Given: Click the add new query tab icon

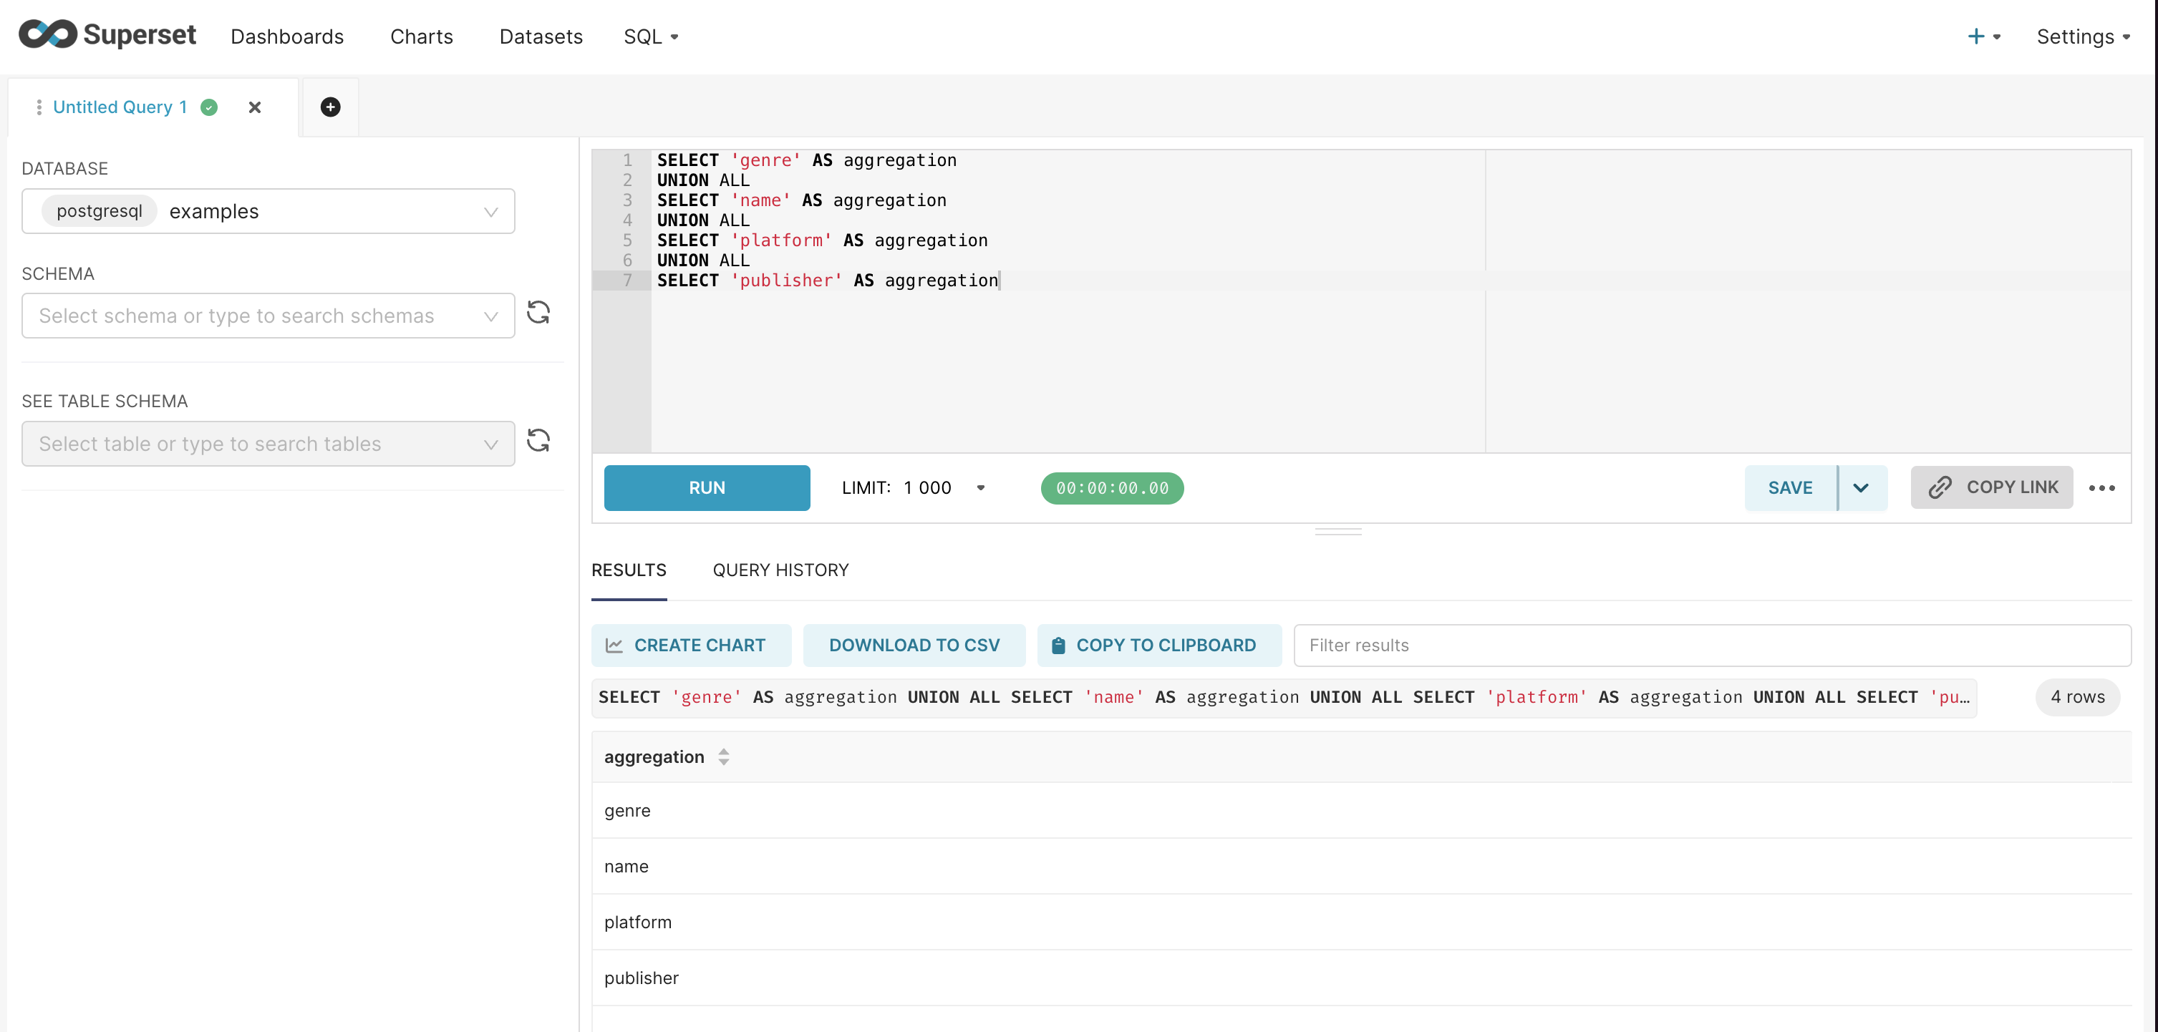Looking at the screenshot, I should coord(330,107).
